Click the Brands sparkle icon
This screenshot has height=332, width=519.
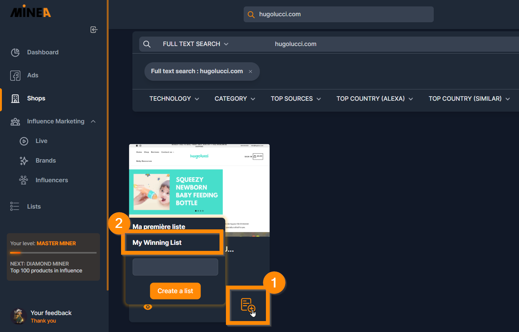(x=24, y=161)
